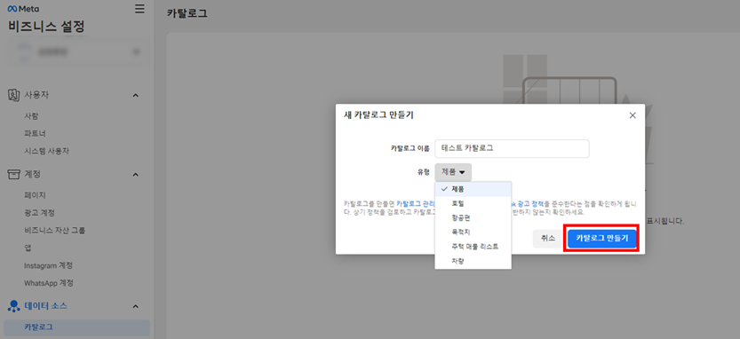Click the 사용자 section icon

13,95
